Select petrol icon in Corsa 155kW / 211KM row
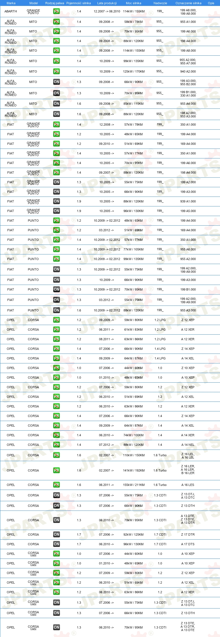This screenshot has width=220, height=637. pos(57,485)
